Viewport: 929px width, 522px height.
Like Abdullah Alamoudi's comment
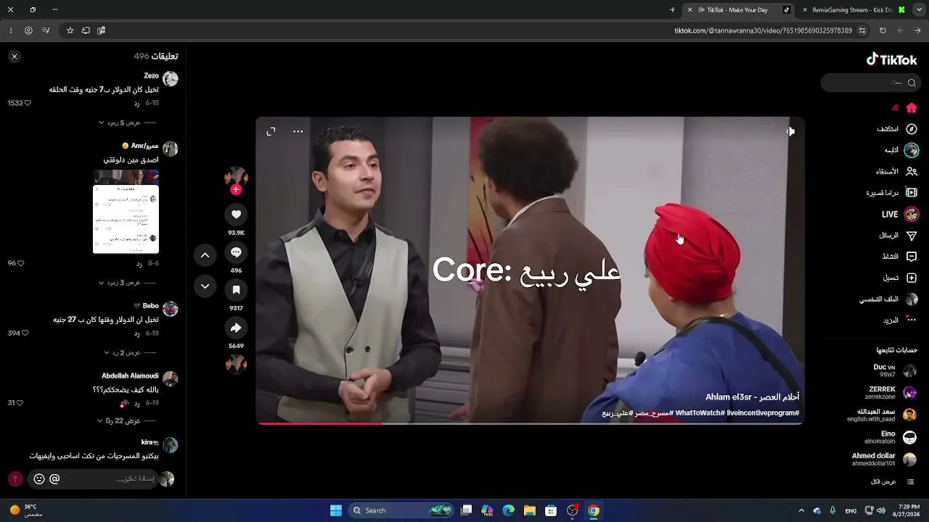point(20,403)
